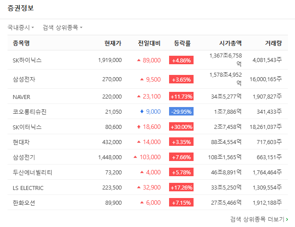Click the 증권정보 section title
The width and height of the screenshot is (295, 227).
(x=20, y=8)
